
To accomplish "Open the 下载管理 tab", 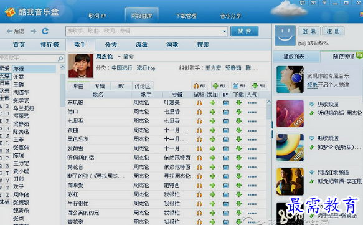I will [x=186, y=16].
